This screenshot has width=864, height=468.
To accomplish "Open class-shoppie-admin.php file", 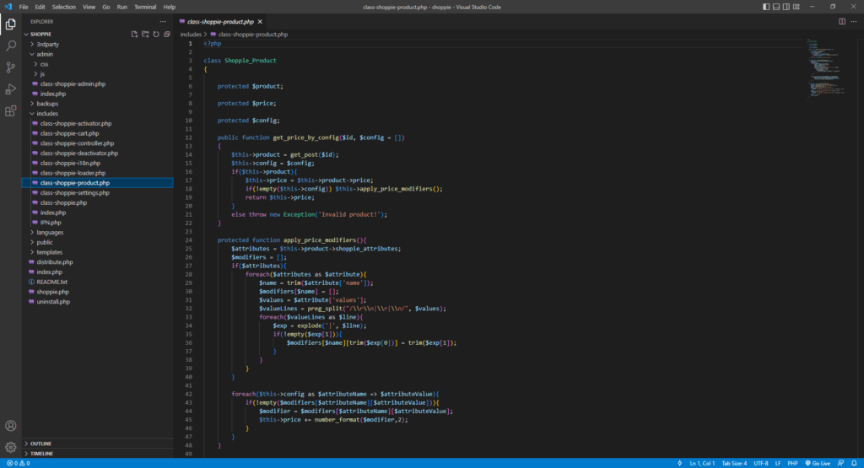I will point(73,83).
